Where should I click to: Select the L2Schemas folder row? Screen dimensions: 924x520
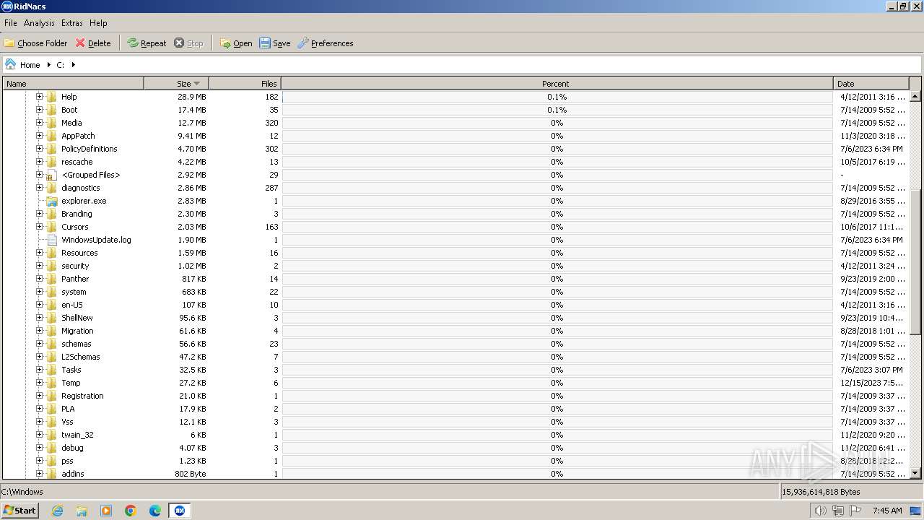pyautogui.click(x=455, y=357)
